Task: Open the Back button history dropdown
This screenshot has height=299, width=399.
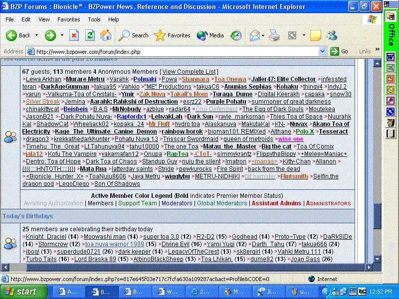Action: tap(36, 35)
